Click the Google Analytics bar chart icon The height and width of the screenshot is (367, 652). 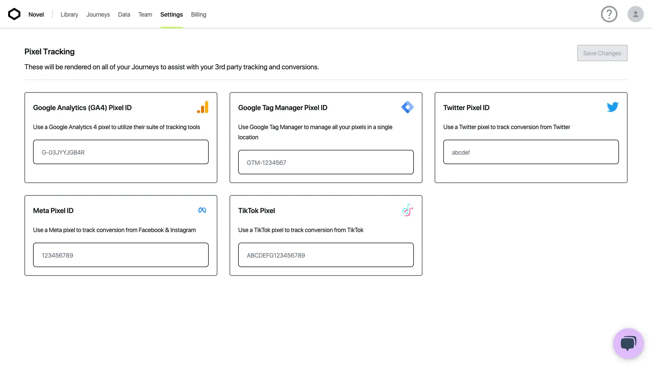tap(203, 107)
